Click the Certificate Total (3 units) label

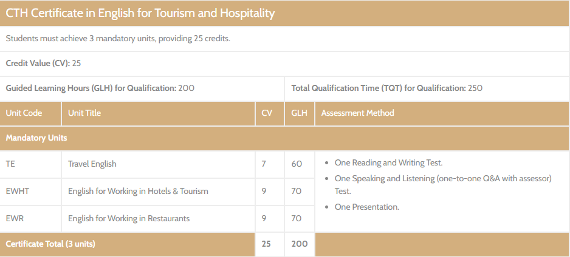(50, 244)
